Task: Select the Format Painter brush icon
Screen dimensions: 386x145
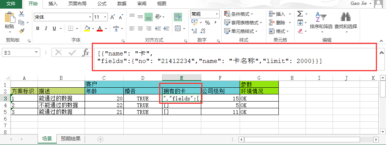Action: [21, 31]
